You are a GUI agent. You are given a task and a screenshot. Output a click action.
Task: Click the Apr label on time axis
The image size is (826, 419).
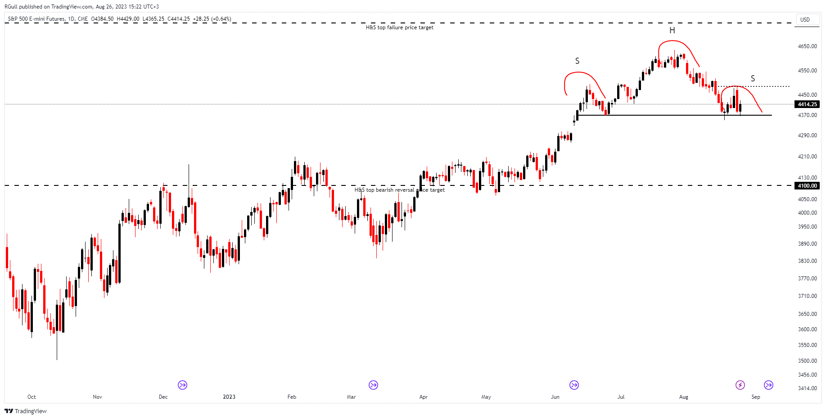click(423, 397)
